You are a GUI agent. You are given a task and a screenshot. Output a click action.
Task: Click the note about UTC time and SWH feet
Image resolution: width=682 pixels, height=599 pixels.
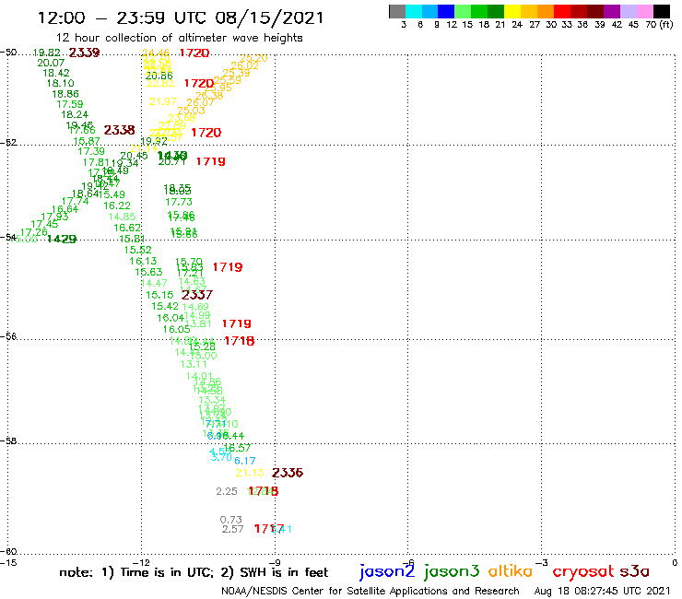tap(194, 572)
